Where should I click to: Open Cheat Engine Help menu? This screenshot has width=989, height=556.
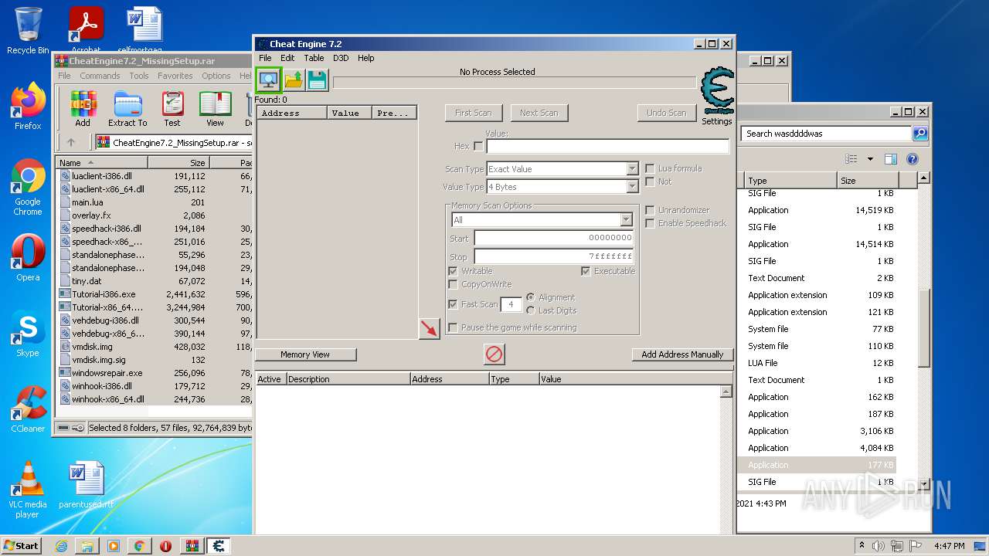coord(366,58)
